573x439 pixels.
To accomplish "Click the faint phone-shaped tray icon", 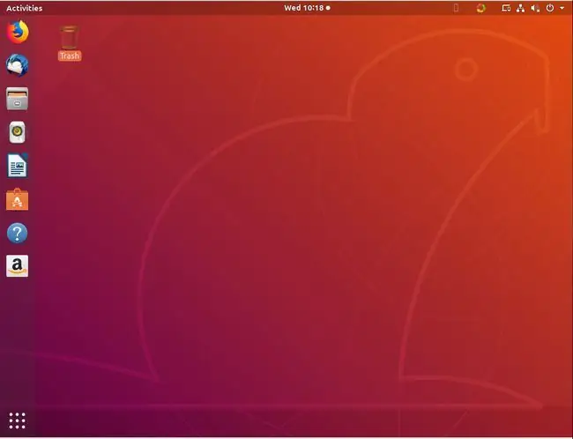I will [456, 8].
